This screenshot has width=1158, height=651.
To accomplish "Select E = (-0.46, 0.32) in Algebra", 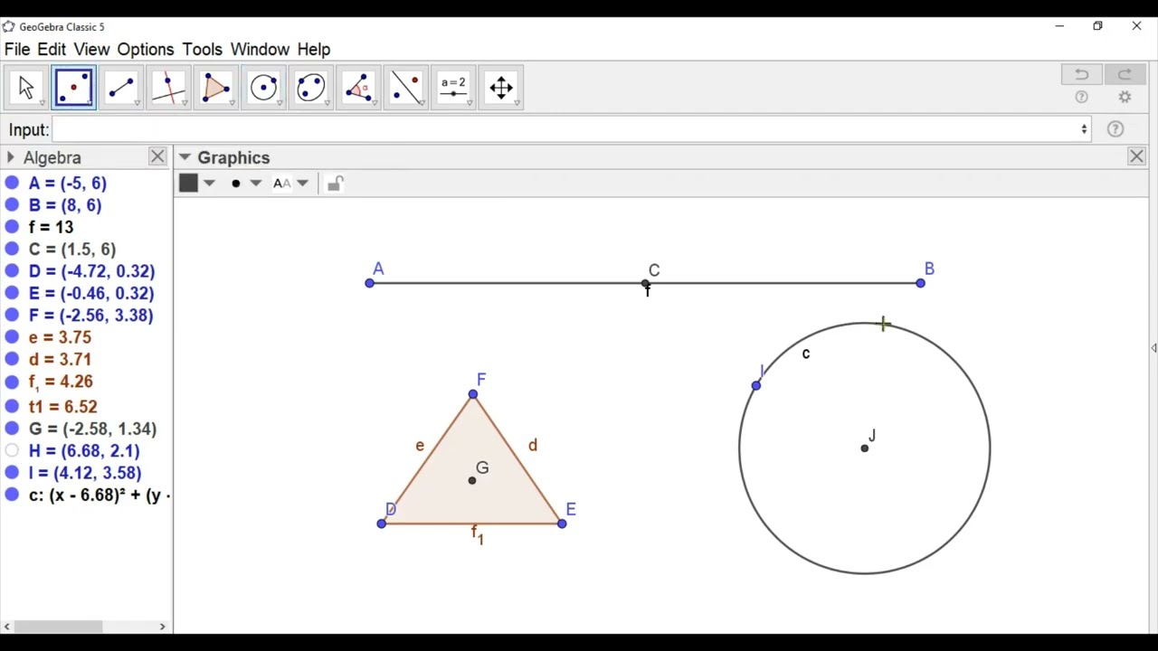I will [91, 293].
